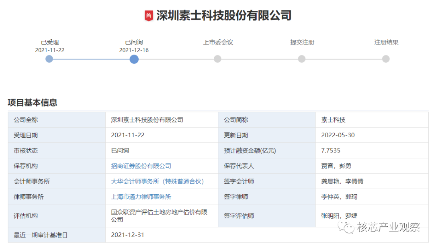Click the 预计融资金额 value 7.7535
Image resolution: width=434 pixels, height=246 pixels.
[x=331, y=150]
